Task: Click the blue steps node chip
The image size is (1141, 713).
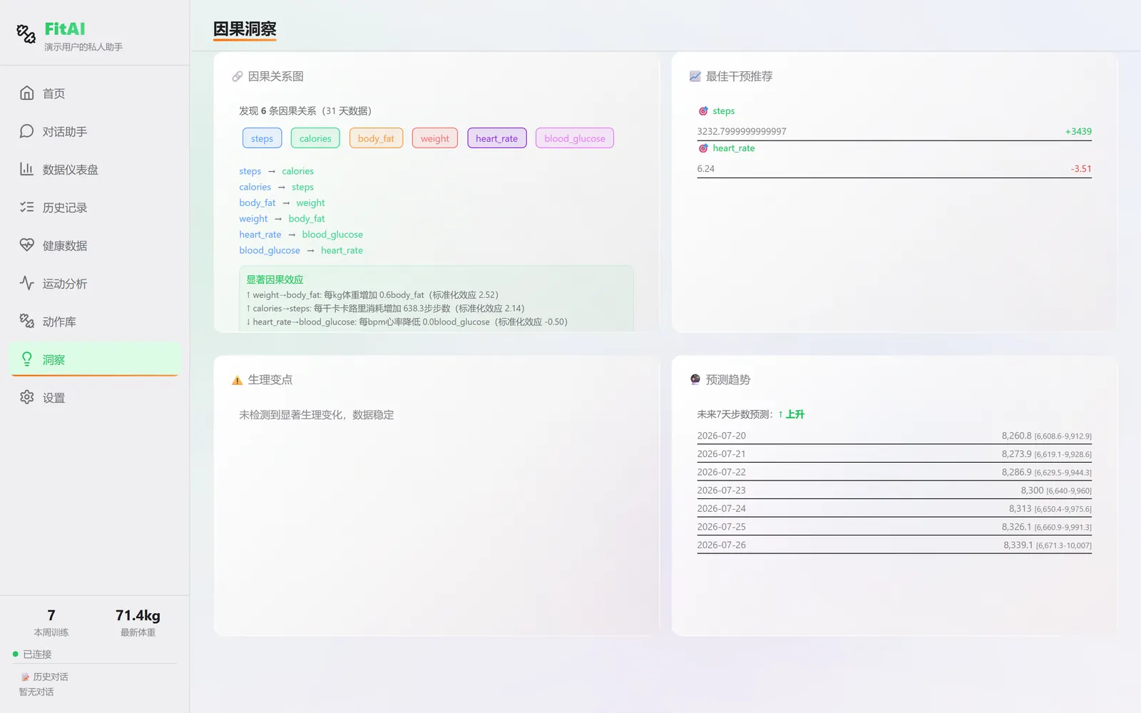Action: tap(262, 138)
